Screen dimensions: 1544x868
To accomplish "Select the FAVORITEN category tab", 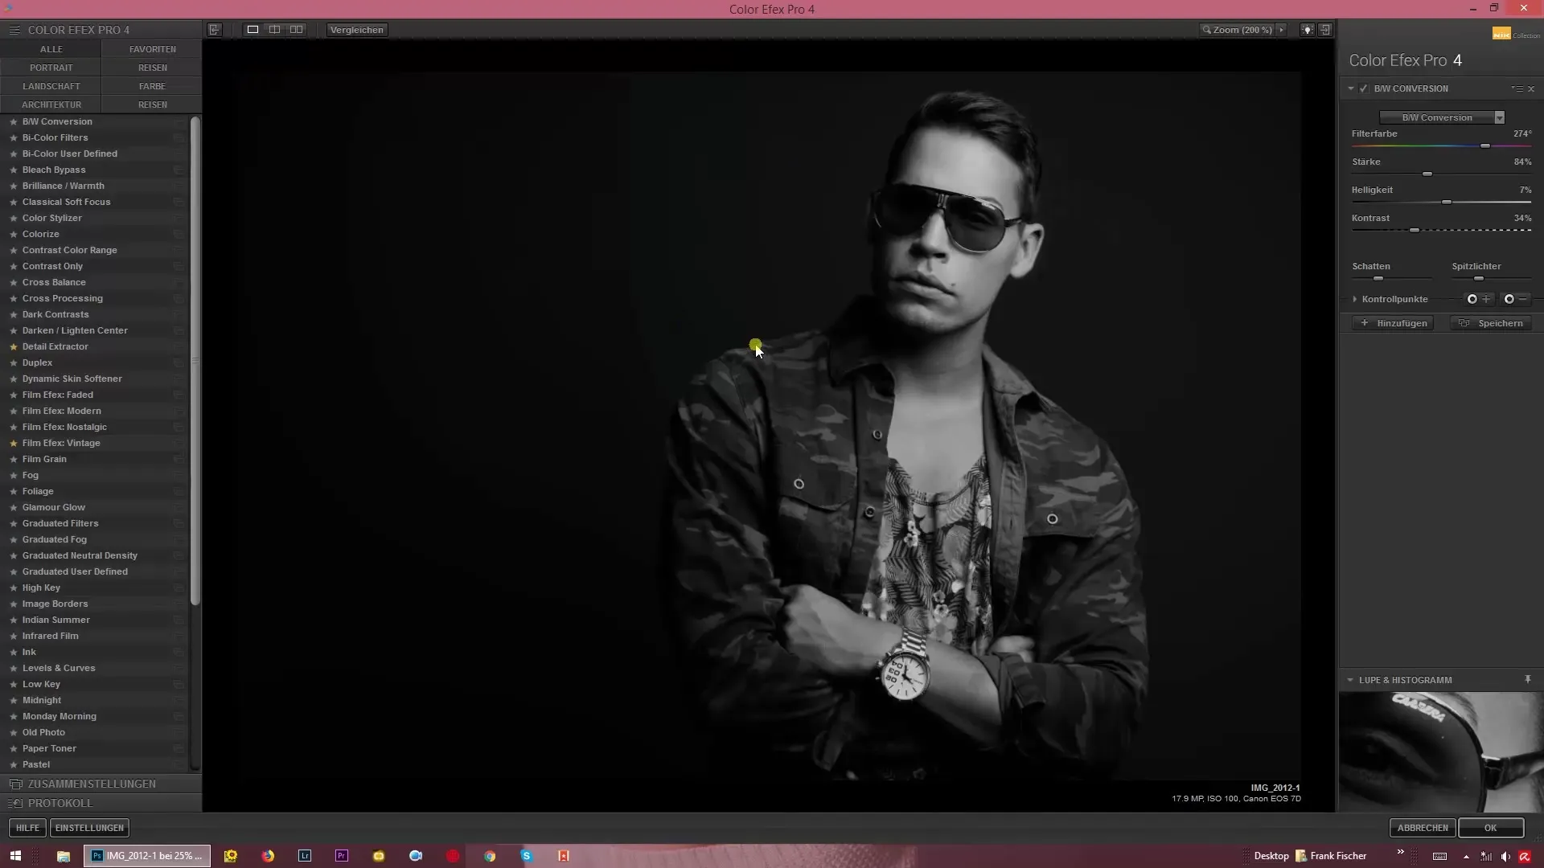I will tap(152, 49).
